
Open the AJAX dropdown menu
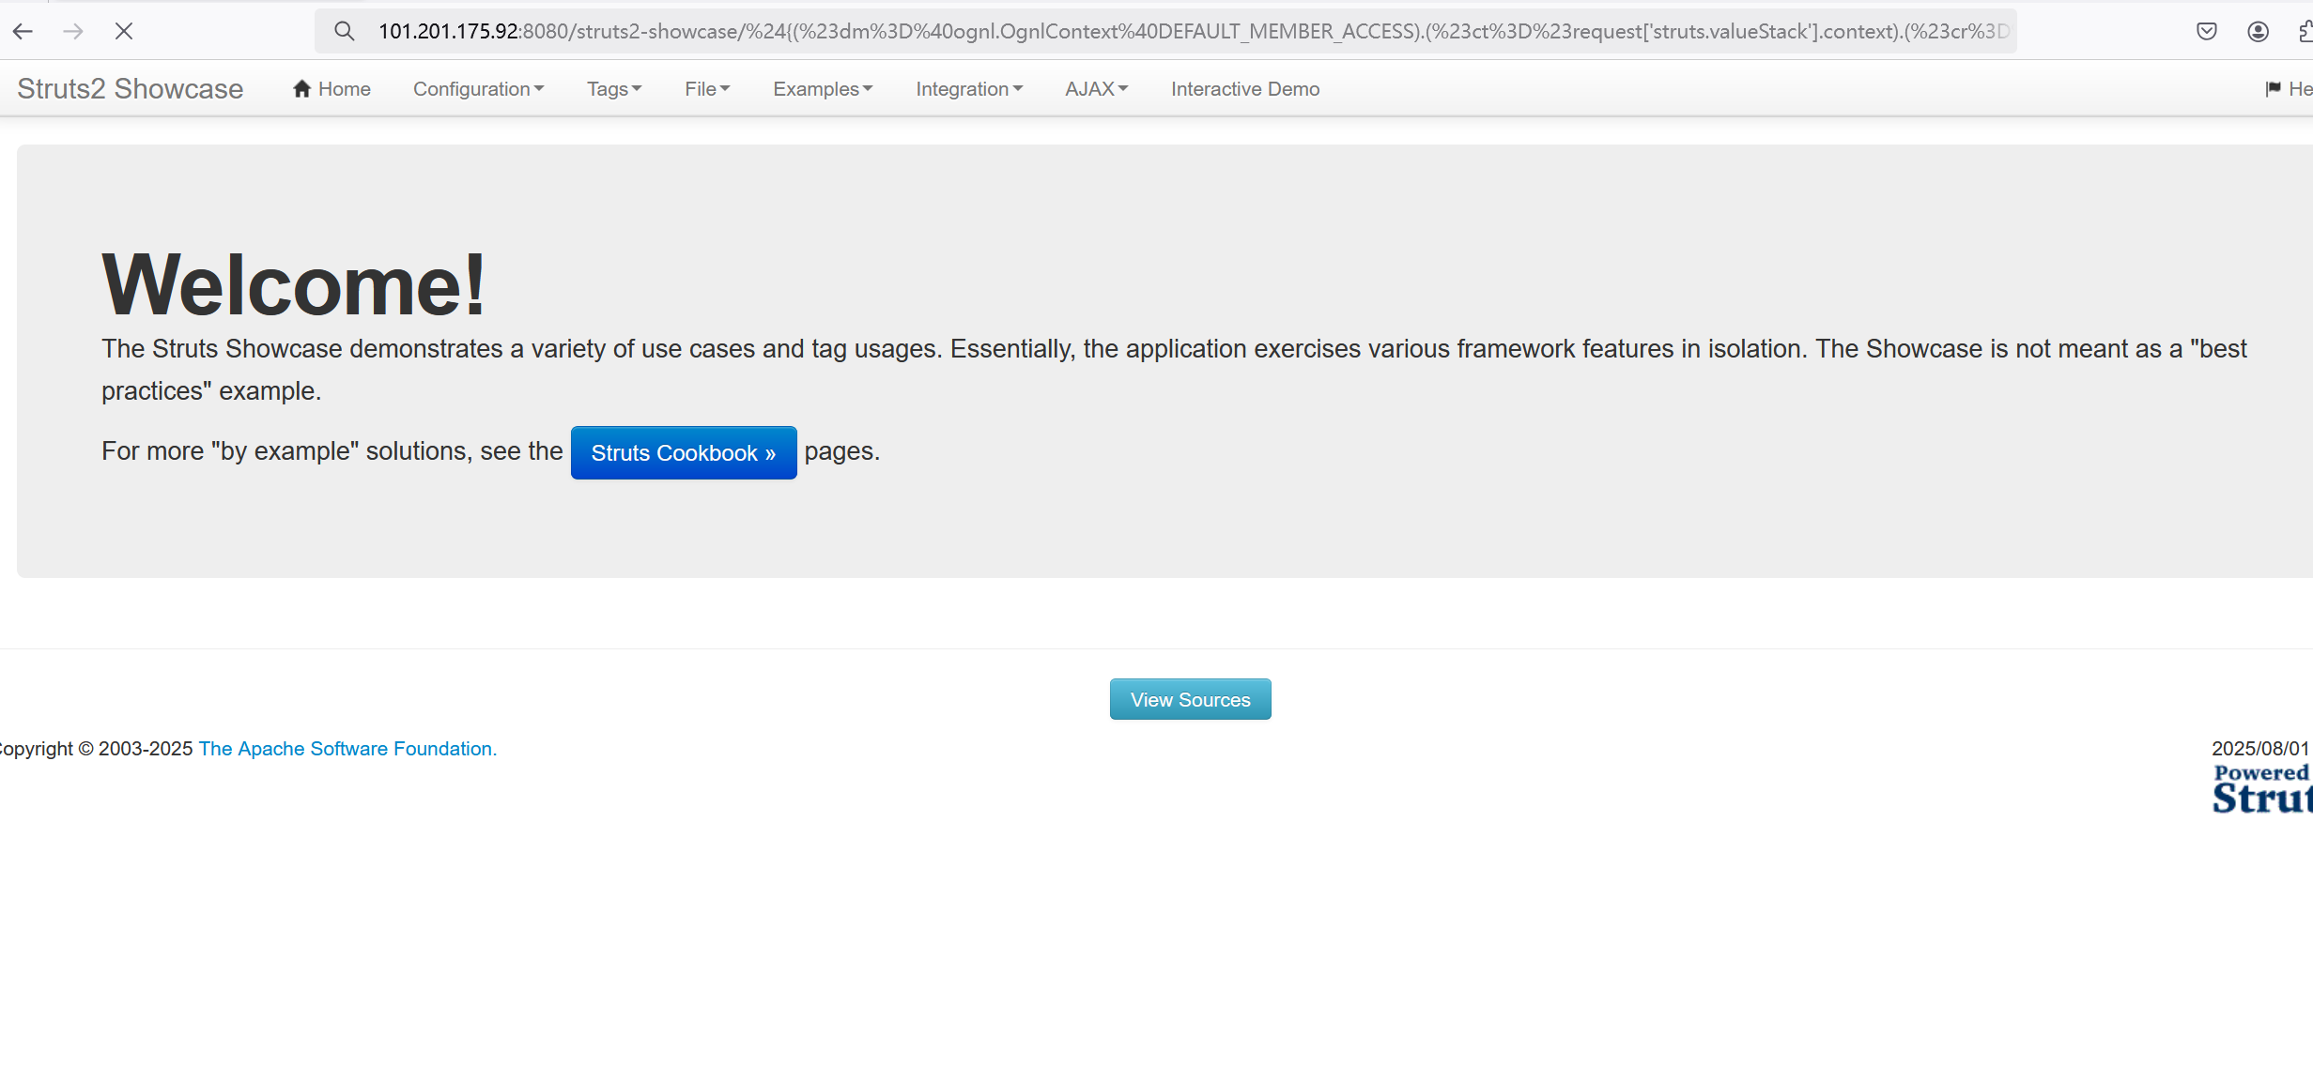pos(1096,88)
